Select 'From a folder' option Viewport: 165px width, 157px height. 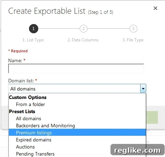(x=77, y=104)
